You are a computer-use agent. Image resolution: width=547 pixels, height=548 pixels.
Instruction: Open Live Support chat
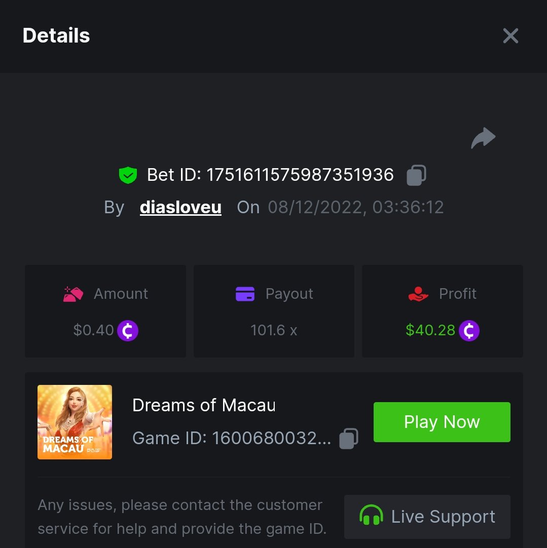[427, 517]
